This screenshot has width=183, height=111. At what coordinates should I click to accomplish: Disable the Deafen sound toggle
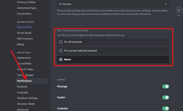pyautogui.click(x=165, y=97)
